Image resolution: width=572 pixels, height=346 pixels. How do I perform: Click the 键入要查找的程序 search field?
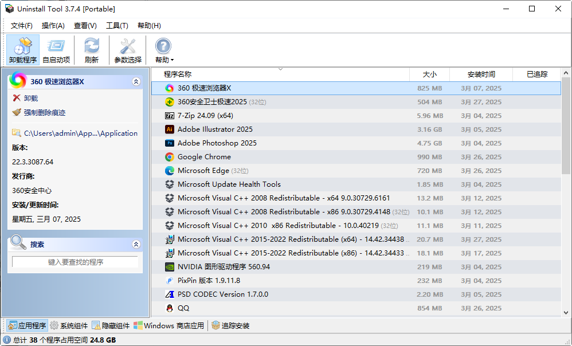pos(75,262)
